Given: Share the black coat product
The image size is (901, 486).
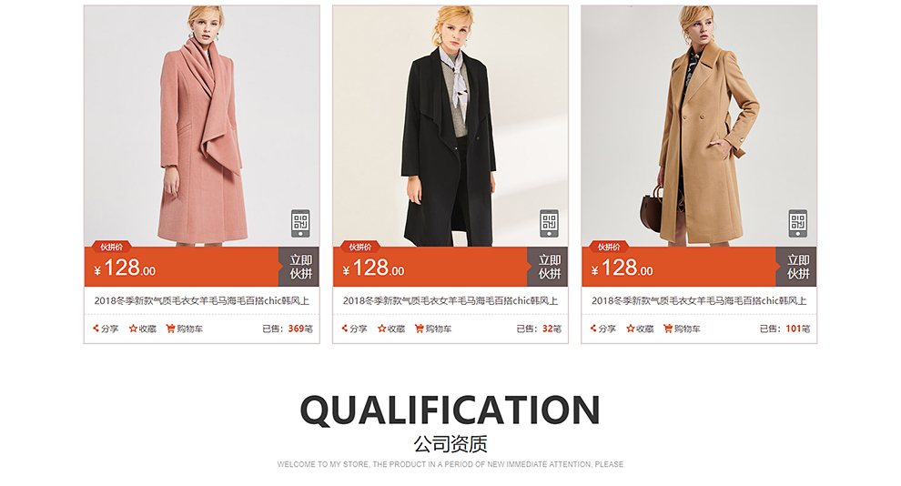Looking at the screenshot, I should (354, 329).
